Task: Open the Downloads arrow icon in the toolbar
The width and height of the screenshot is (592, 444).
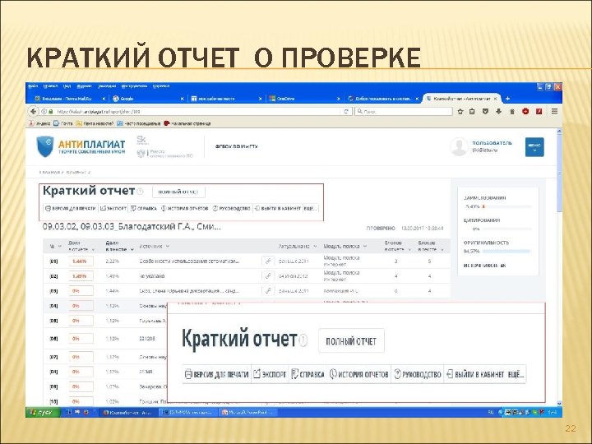Action: (499, 111)
